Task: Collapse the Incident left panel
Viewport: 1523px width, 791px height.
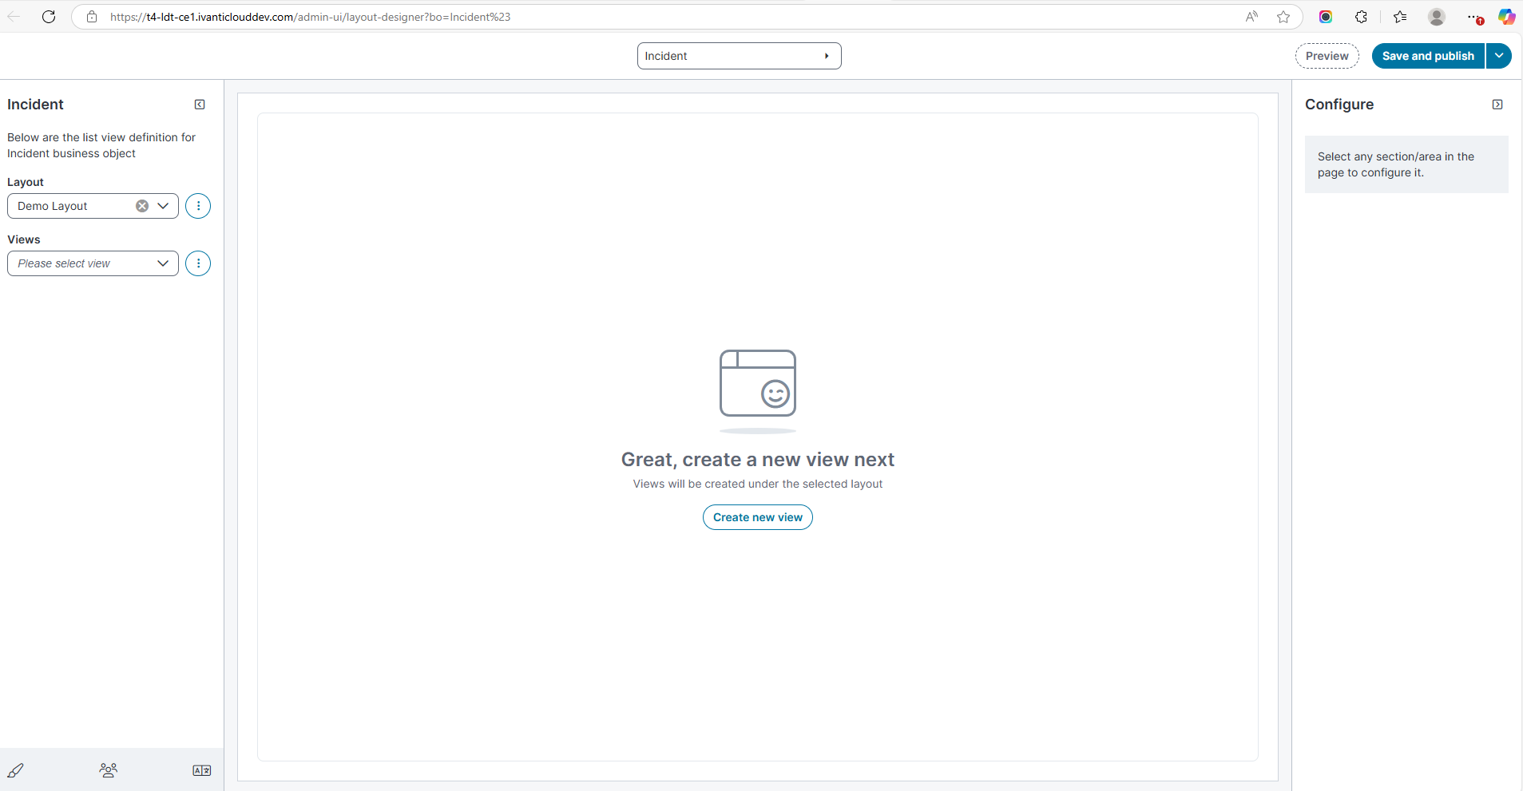Action: (x=200, y=105)
